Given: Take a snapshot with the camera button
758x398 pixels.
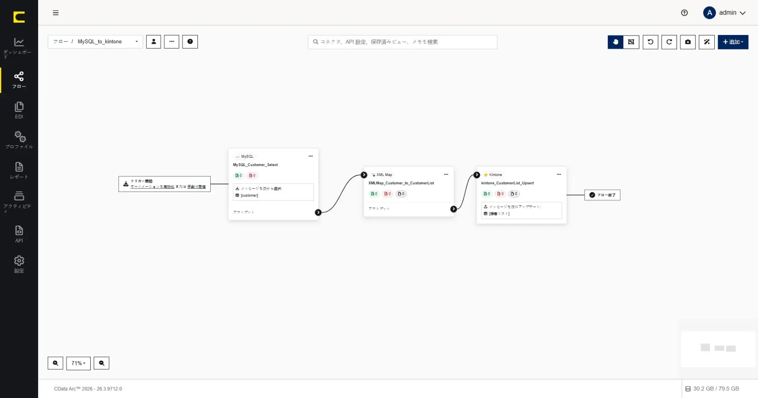Looking at the screenshot, I should click(x=688, y=42).
